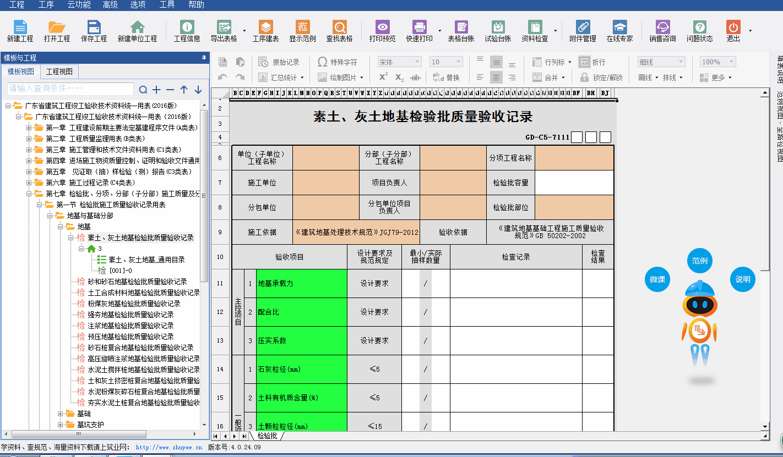Expand the 基础 folder in tree
Screen dimensions: 783x457
61,414
